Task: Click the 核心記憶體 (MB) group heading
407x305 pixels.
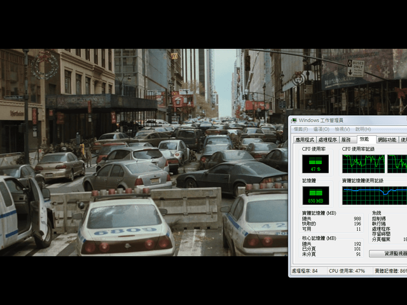Action: coord(319,238)
